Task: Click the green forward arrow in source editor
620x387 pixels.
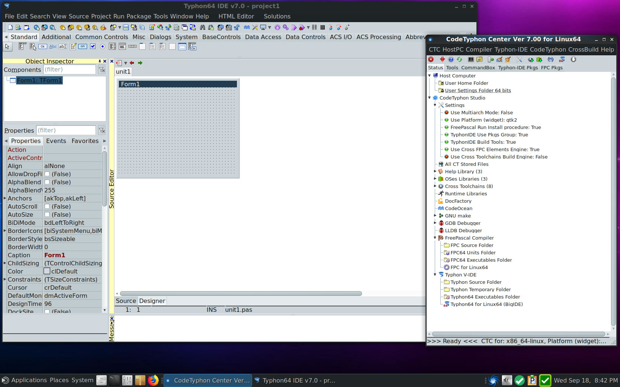Action: coord(140,63)
